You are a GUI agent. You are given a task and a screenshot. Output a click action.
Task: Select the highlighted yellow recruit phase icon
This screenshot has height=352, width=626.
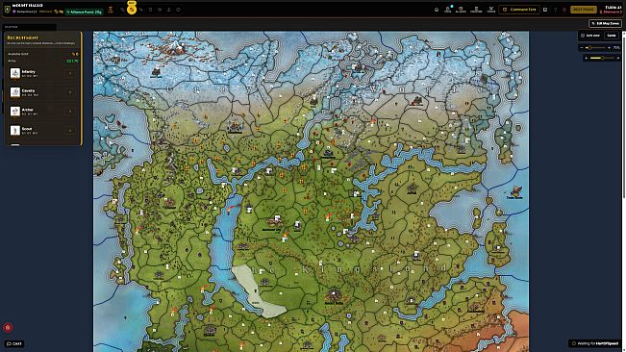(x=132, y=10)
